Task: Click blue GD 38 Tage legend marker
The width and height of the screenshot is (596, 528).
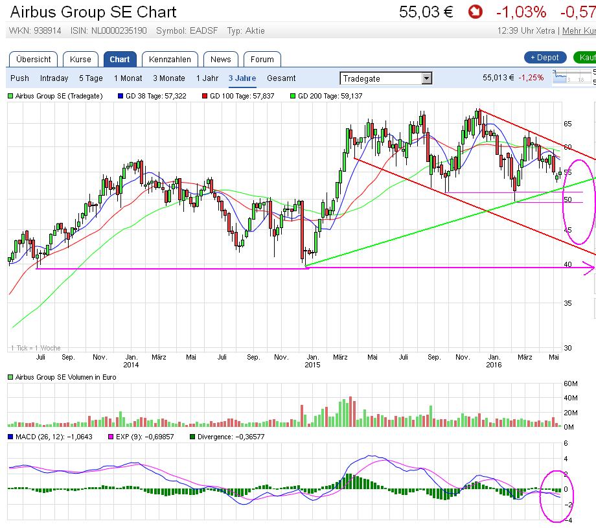Action: point(120,96)
